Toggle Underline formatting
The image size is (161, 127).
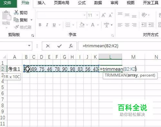[54, 25]
